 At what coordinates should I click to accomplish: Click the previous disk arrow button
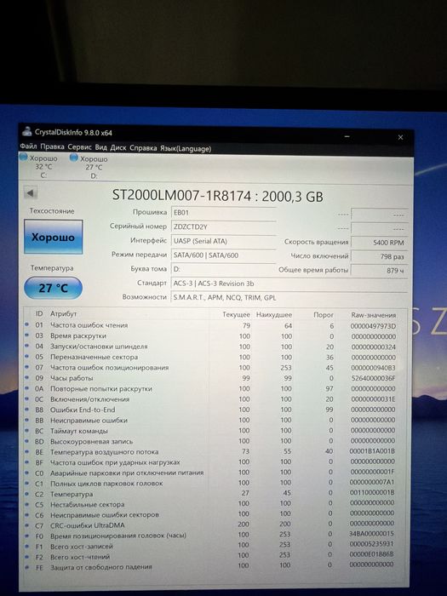[31, 193]
